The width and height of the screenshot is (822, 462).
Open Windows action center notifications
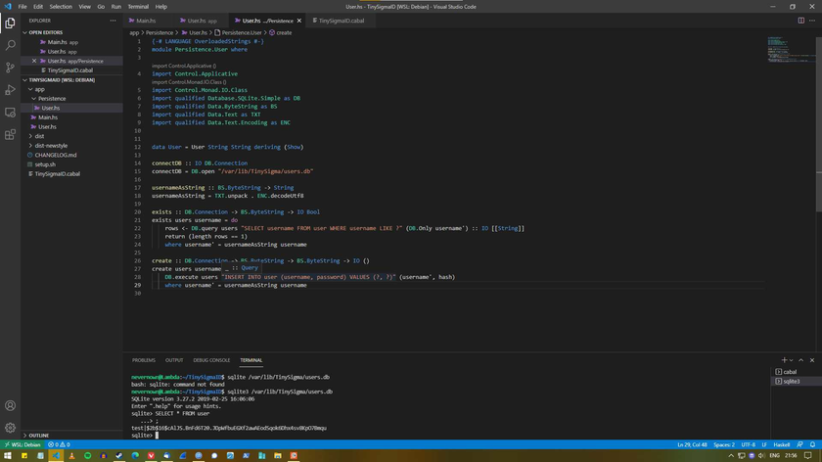[x=808, y=456]
